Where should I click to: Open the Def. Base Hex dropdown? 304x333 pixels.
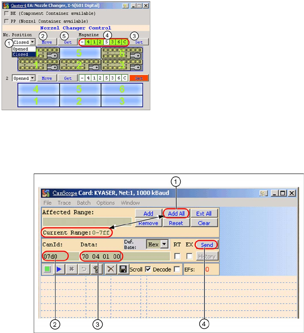click(164, 244)
